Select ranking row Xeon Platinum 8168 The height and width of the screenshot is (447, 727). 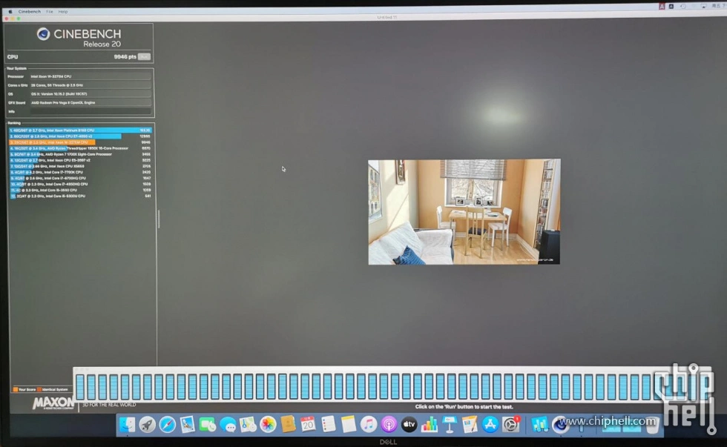(81, 130)
